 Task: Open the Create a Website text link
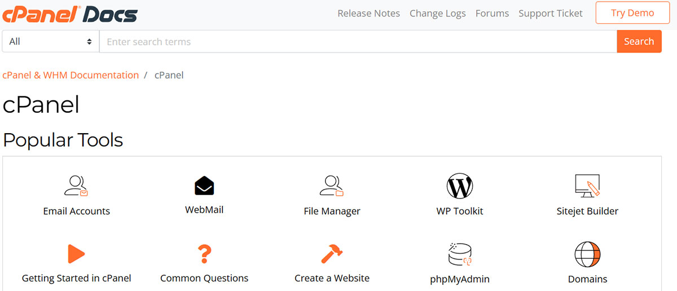332,278
